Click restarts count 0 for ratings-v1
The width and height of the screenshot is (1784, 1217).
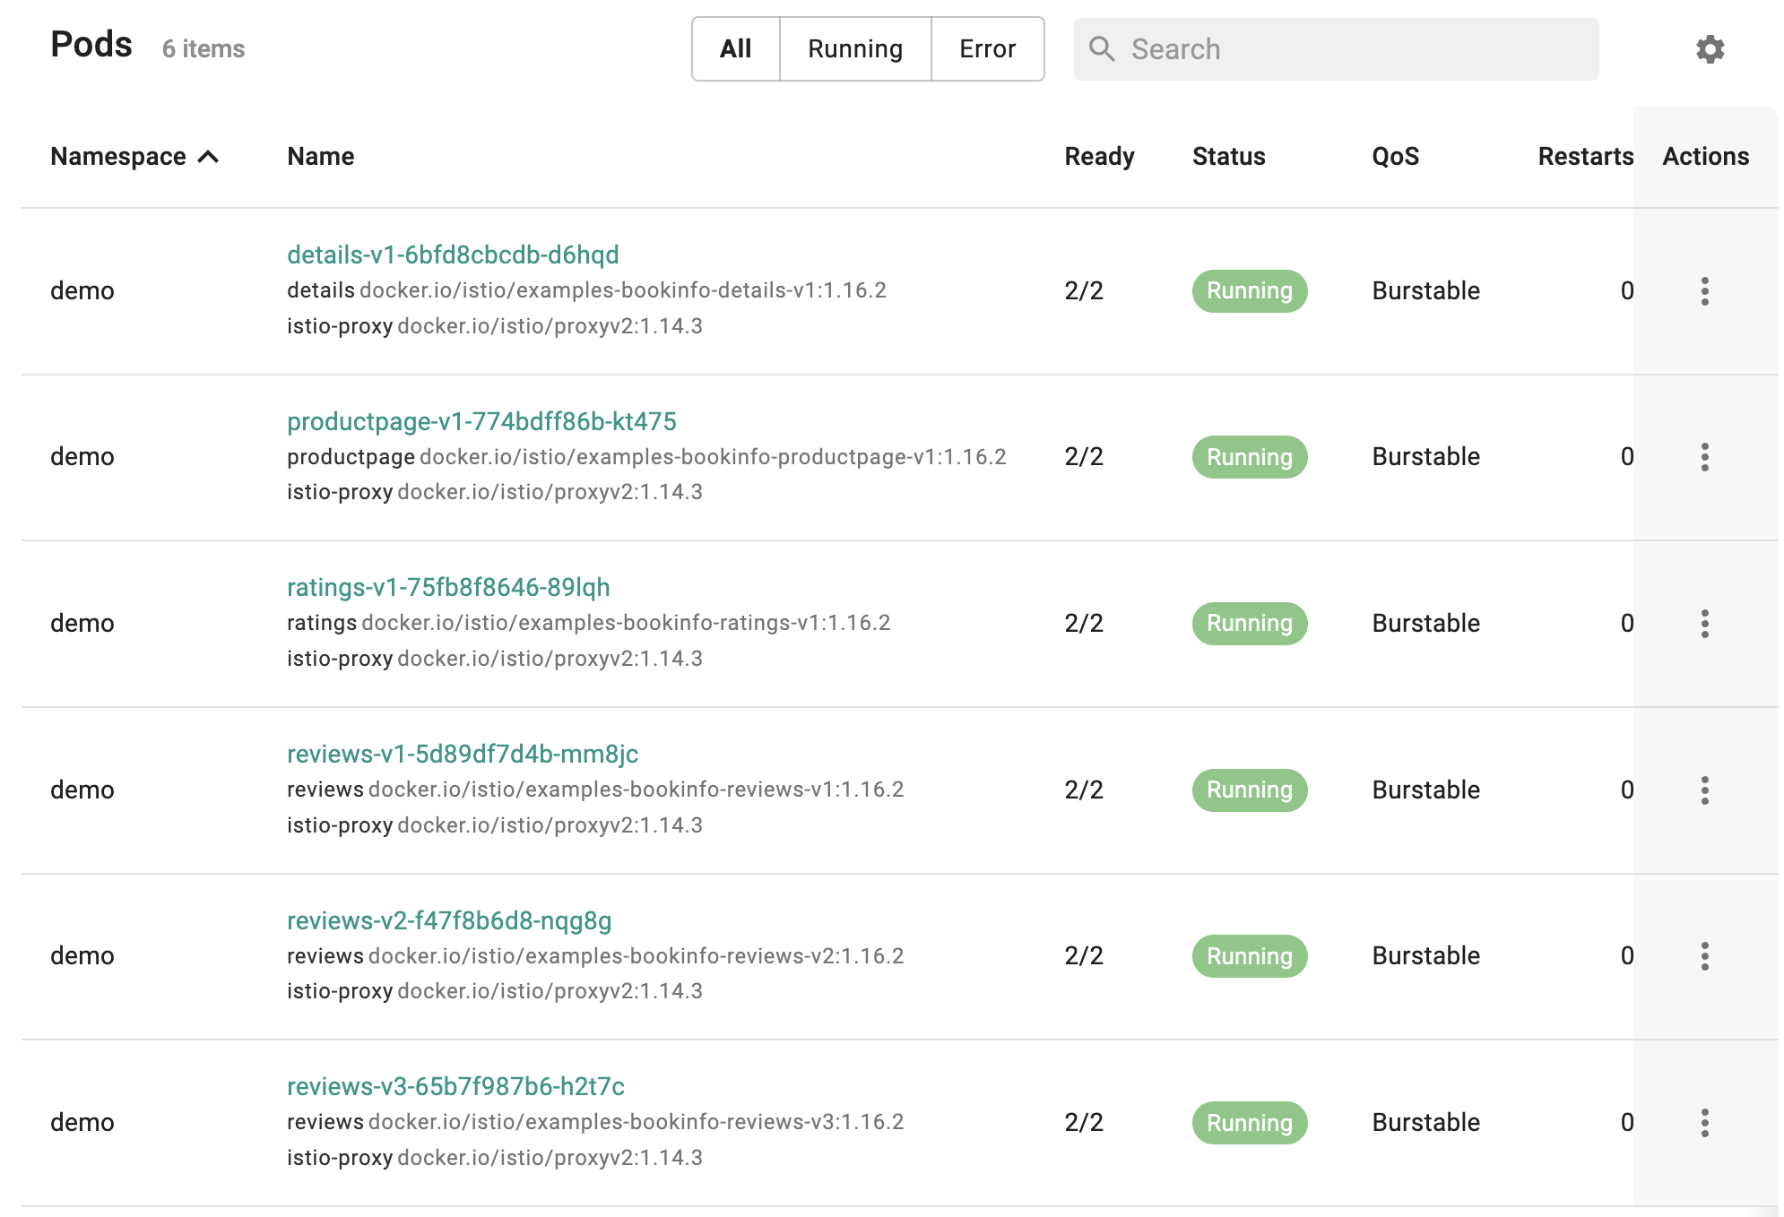[x=1627, y=624]
